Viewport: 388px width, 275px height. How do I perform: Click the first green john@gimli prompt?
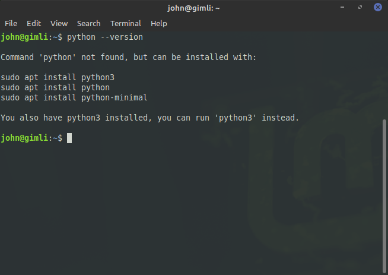[x=24, y=37]
